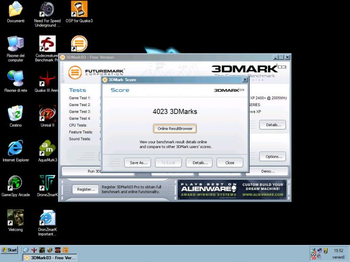This screenshot has width=350, height=262.
Task: Click the Alienware advertisement banner
Action: coord(232,190)
